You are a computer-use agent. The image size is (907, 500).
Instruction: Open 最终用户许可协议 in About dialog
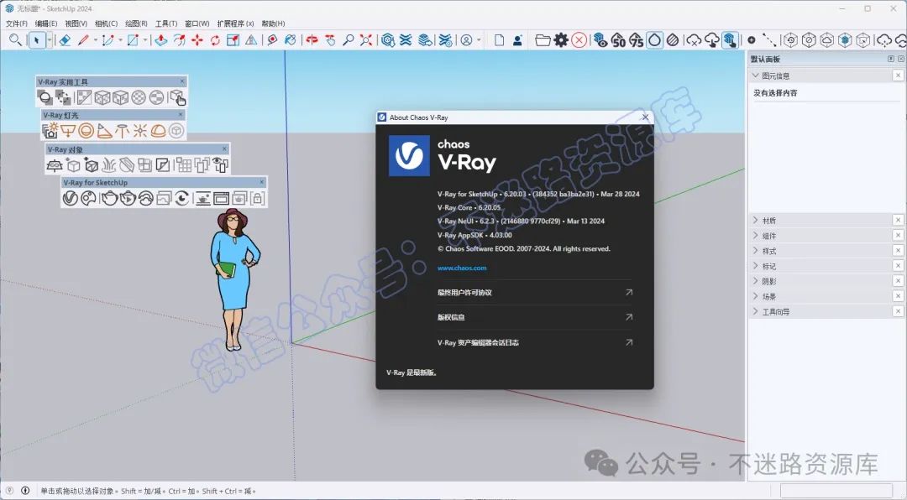pyautogui.click(x=534, y=293)
